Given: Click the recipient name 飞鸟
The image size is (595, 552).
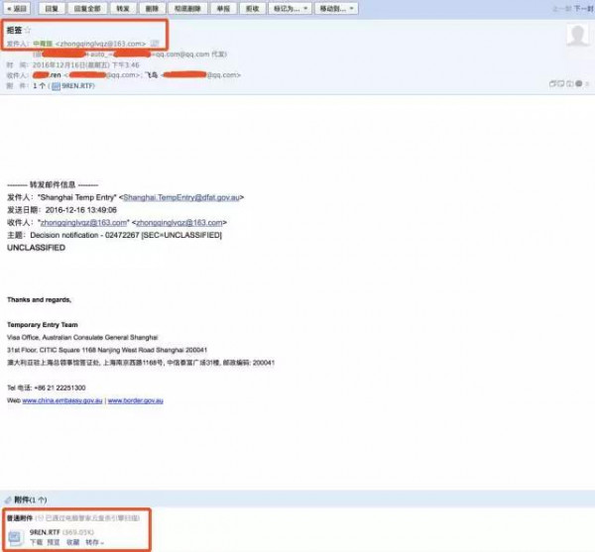Looking at the screenshot, I should coord(152,75).
